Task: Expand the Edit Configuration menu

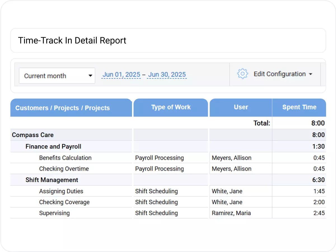Action: point(279,74)
